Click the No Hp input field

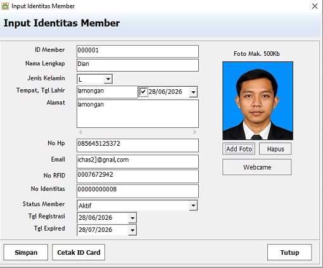click(x=137, y=146)
